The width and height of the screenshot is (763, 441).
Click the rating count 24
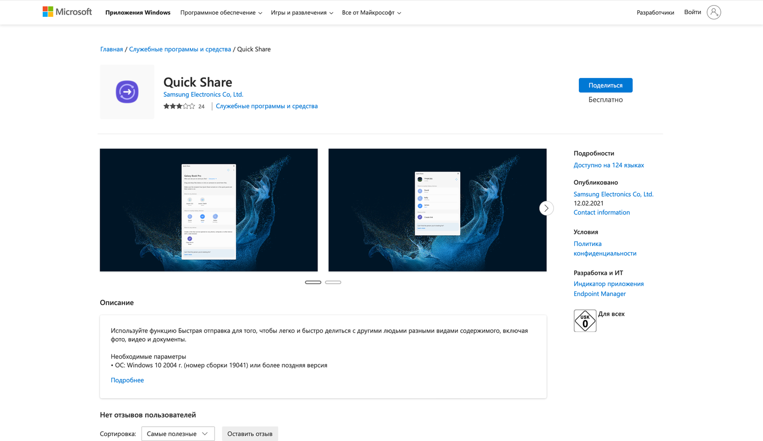tap(201, 106)
